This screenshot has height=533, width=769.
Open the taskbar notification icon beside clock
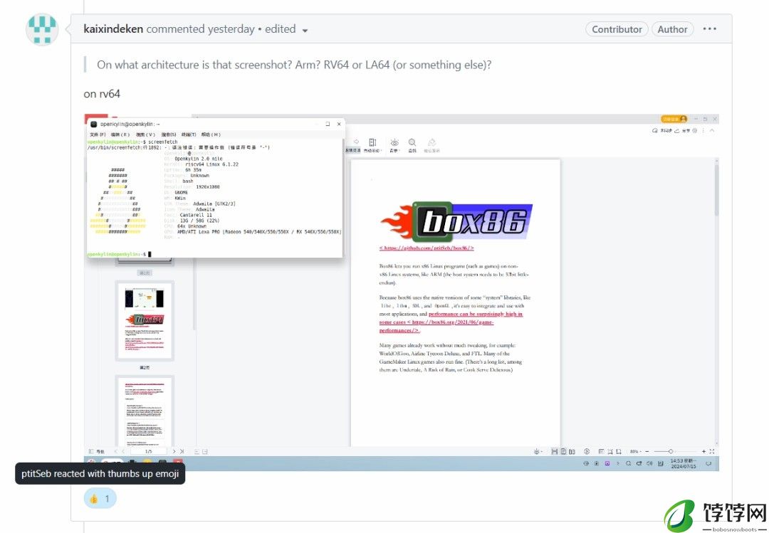pos(708,463)
